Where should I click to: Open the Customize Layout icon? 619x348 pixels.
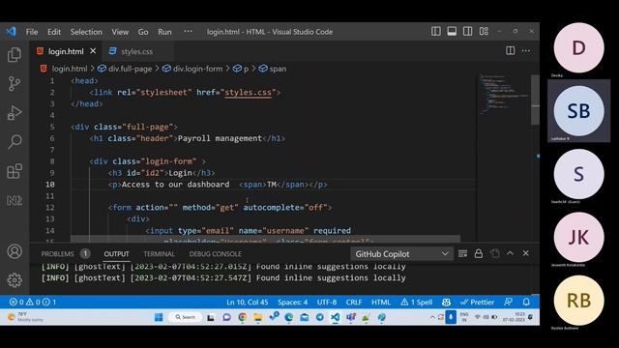point(484,31)
